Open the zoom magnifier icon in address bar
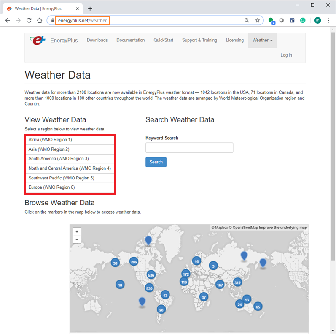 click(247, 20)
